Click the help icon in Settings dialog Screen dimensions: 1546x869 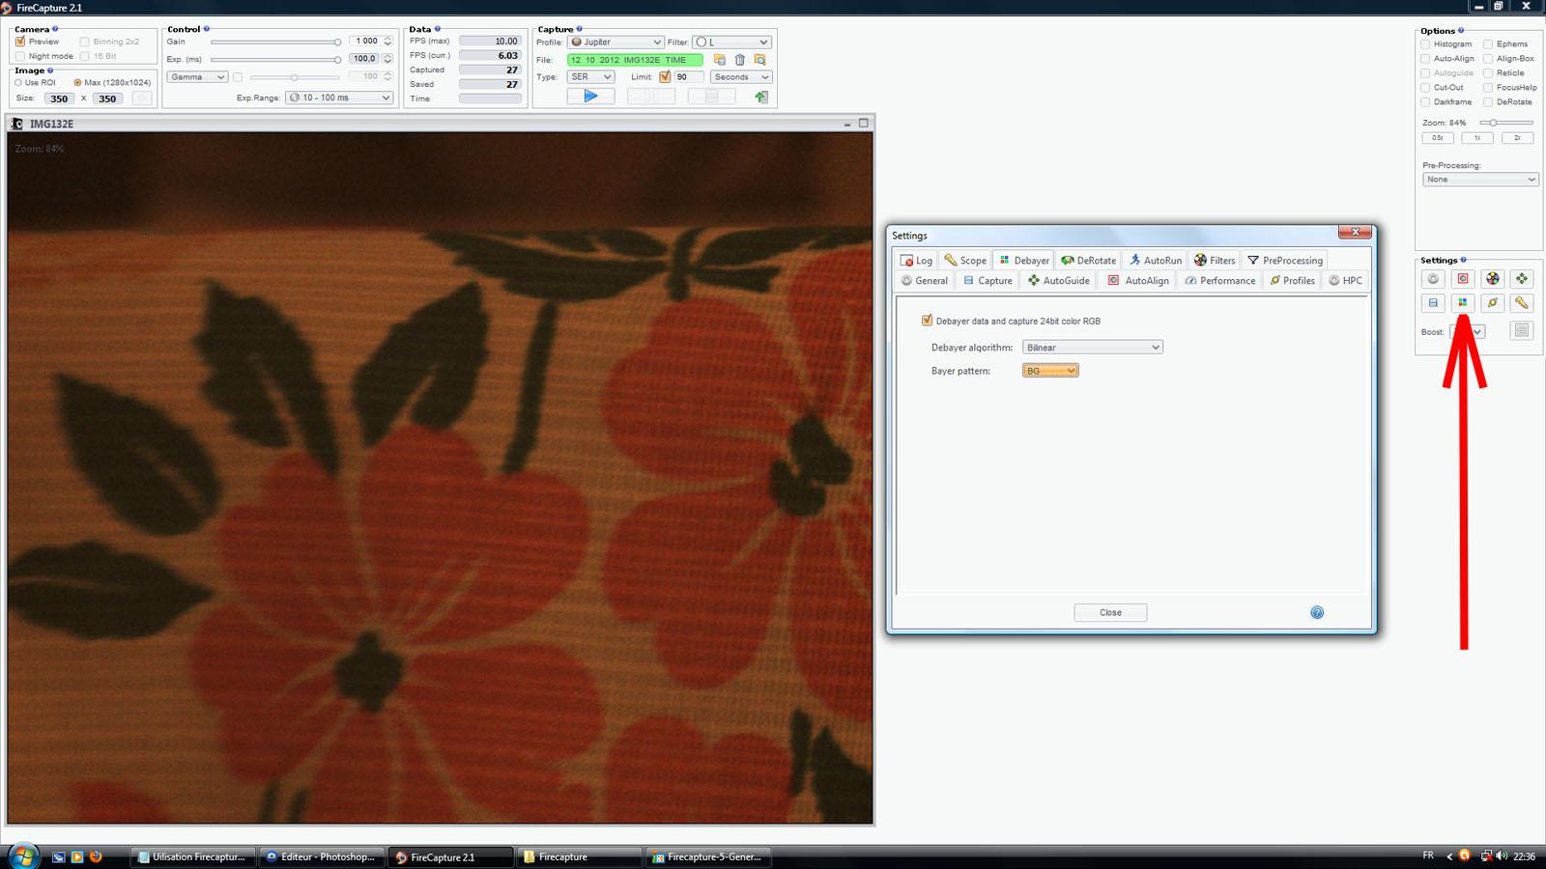click(x=1317, y=612)
